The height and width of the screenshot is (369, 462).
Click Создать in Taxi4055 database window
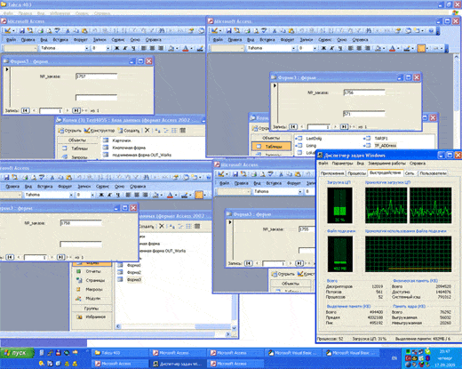[128, 131]
